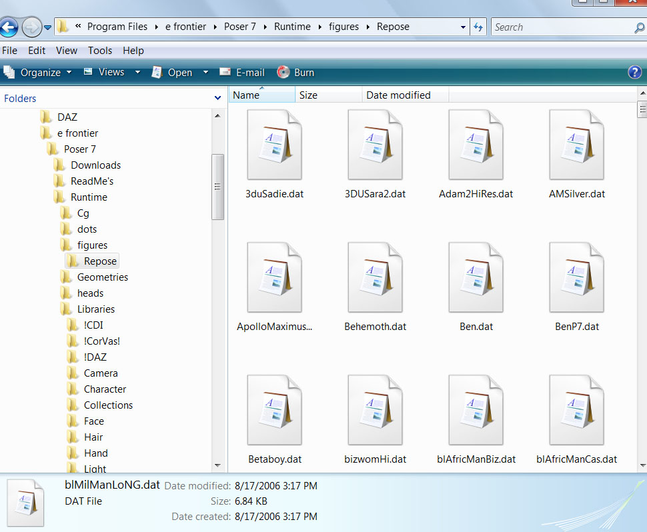Open address bar history dropdown arrow

463,27
